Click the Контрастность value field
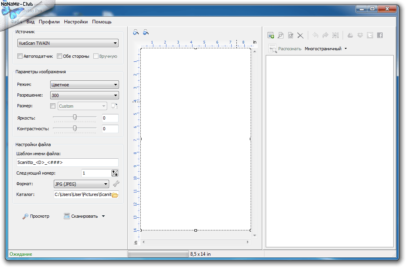 110,129
